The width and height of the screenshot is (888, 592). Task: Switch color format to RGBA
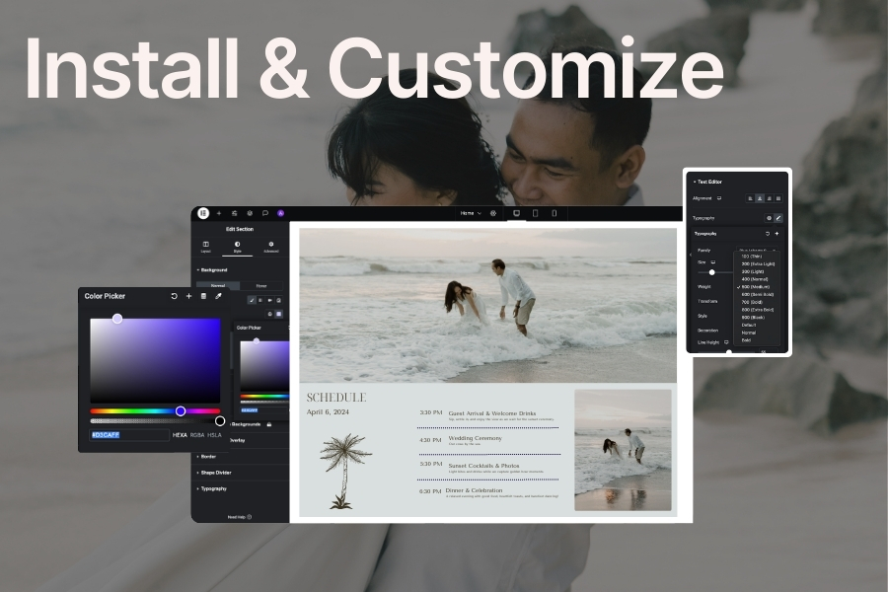pos(197,434)
